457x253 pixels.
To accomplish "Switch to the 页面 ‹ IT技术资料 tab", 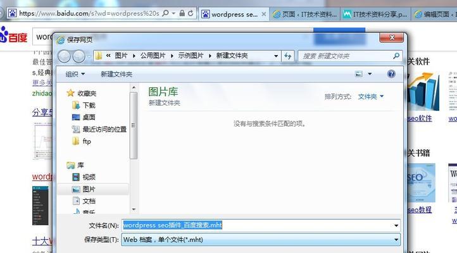I will (305, 14).
